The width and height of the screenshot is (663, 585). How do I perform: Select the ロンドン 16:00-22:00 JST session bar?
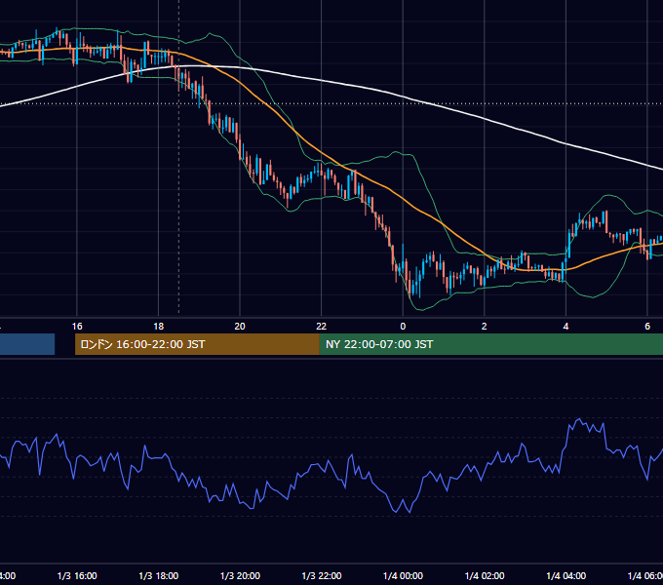tap(197, 344)
